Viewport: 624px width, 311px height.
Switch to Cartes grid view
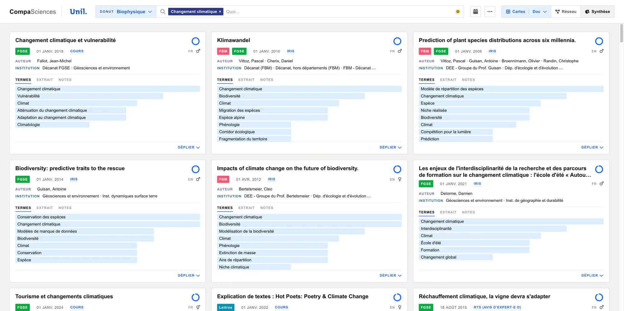(515, 12)
